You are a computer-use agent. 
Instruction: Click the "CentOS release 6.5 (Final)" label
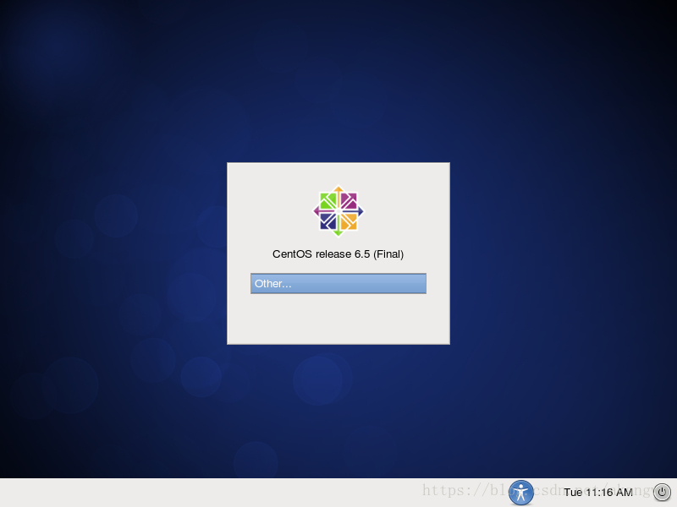pyautogui.click(x=338, y=254)
